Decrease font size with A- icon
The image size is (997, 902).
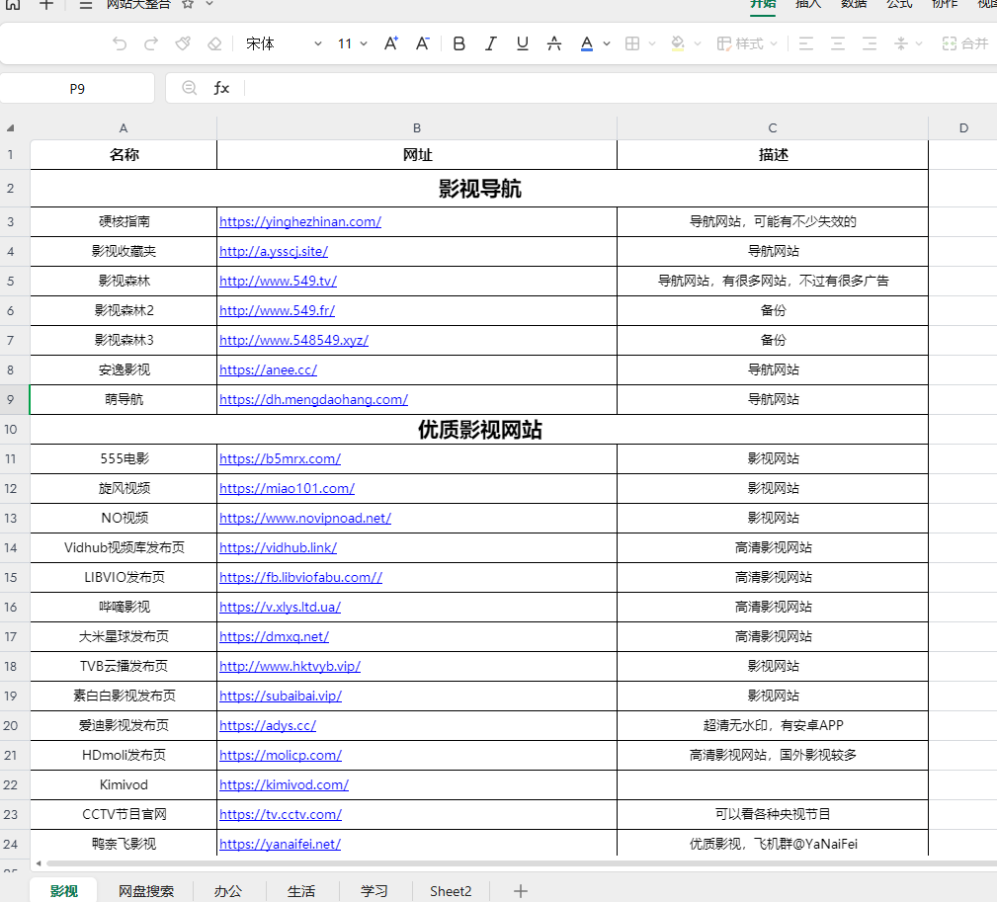[422, 43]
